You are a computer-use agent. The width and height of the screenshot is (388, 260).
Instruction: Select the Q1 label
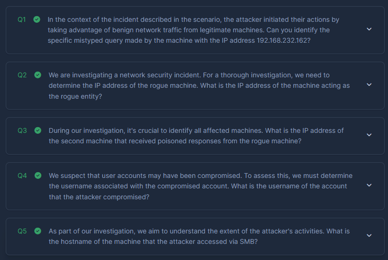22,19
